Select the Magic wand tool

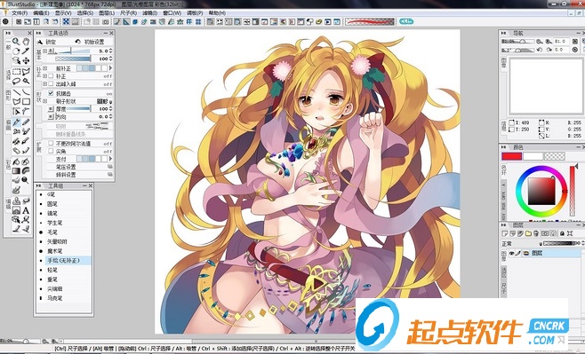point(26,81)
